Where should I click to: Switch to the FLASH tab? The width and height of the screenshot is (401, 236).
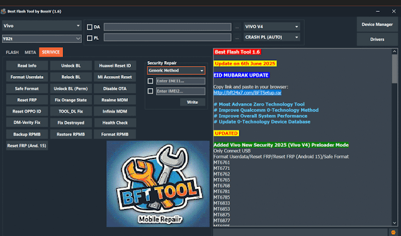(x=13, y=52)
